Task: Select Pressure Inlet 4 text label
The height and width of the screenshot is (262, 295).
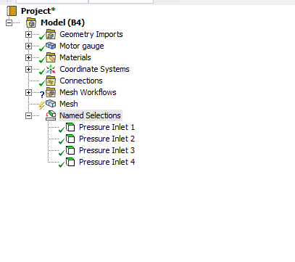Action: click(x=107, y=162)
